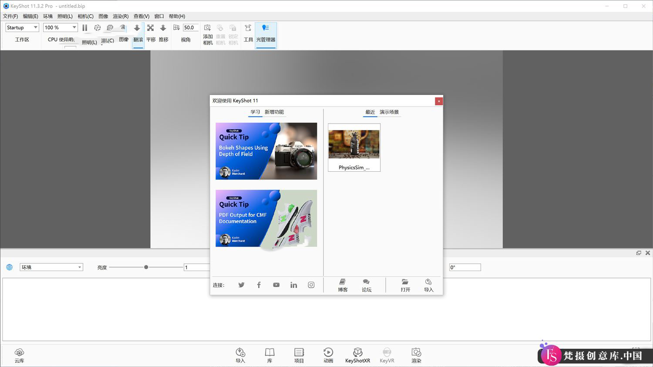This screenshot has height=367, width=653.
Task: Open the Edit (编辑) menu
Action: pyautogui.click(x=30, y=16)
